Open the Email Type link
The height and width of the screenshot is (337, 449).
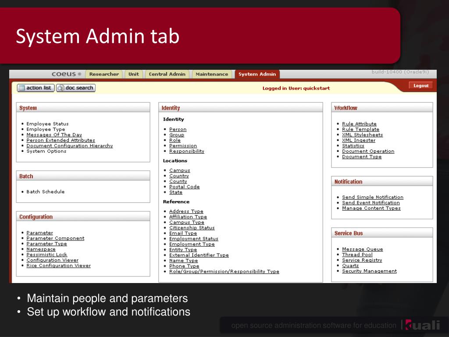pos(183,233)
